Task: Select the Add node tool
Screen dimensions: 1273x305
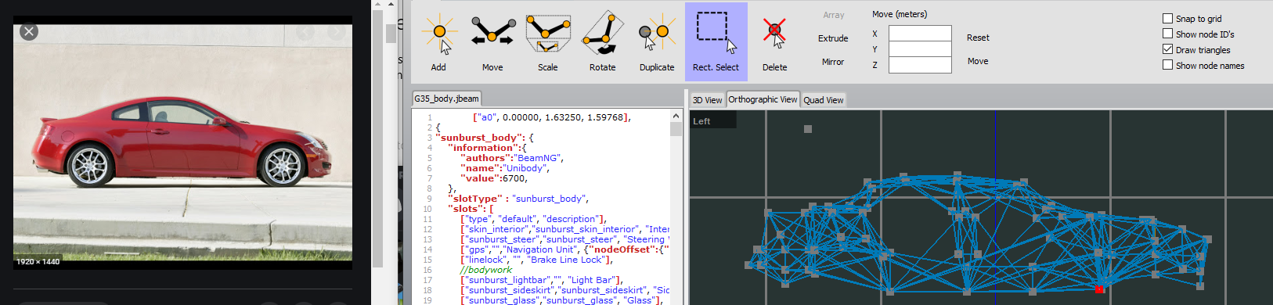Action: tap(439, 41)
